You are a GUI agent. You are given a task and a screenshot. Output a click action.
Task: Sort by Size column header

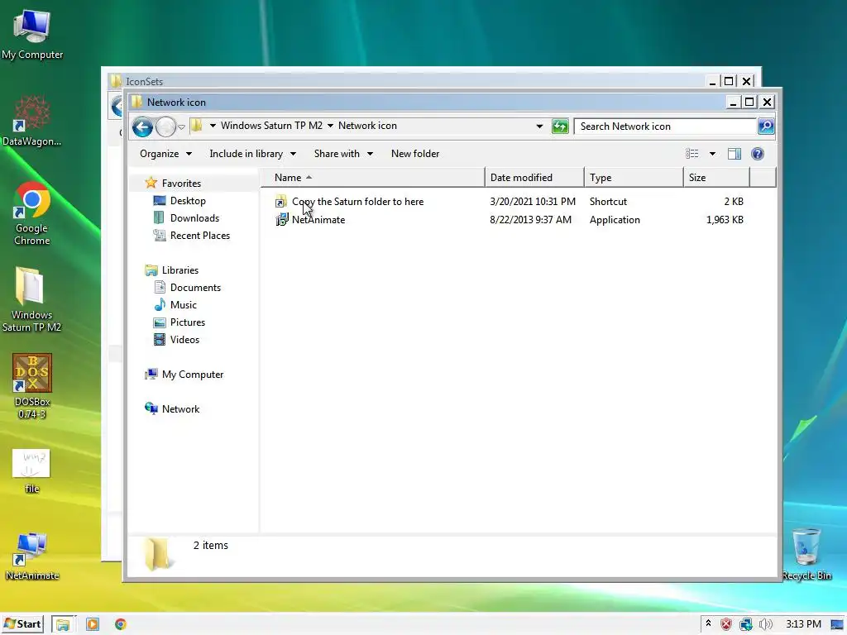tap(716, 178)
